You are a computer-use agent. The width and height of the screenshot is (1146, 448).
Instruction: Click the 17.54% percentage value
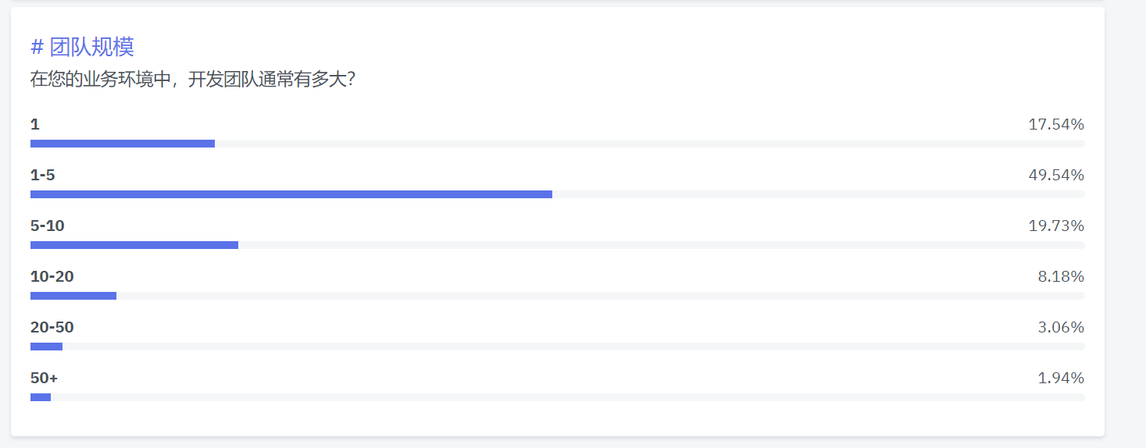(x=1056, y=124)
